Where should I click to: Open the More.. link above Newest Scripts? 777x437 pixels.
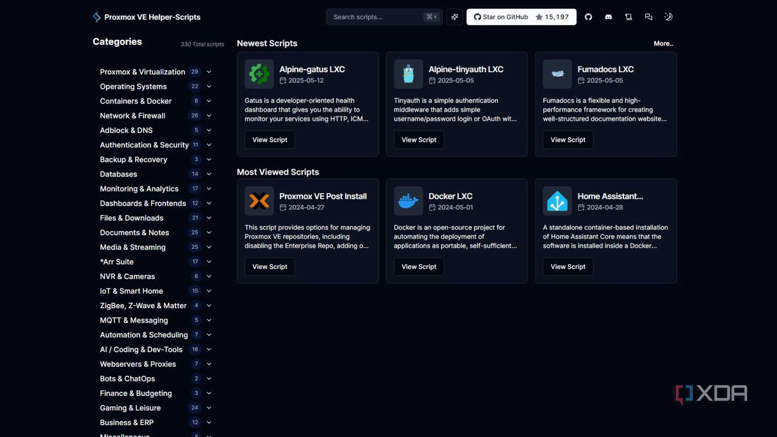click(663, 43)
